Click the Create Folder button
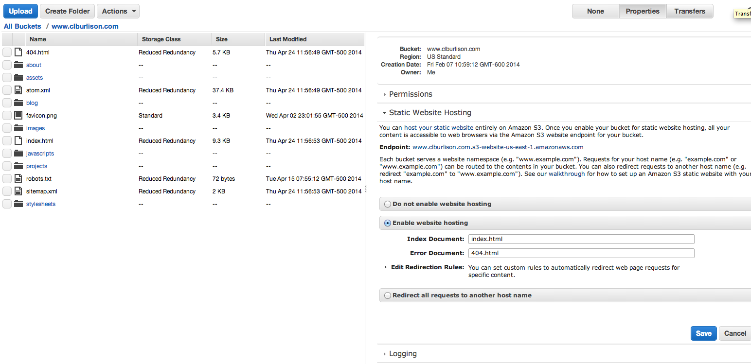The image size is (751, 364). click(x=67, y=11)
